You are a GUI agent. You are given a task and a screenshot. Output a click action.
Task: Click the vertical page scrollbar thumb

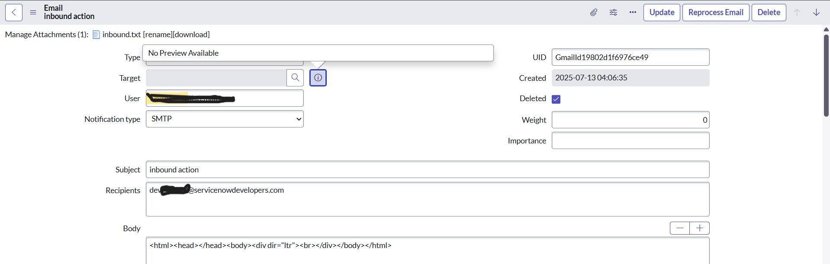click(x=826, y=76)
